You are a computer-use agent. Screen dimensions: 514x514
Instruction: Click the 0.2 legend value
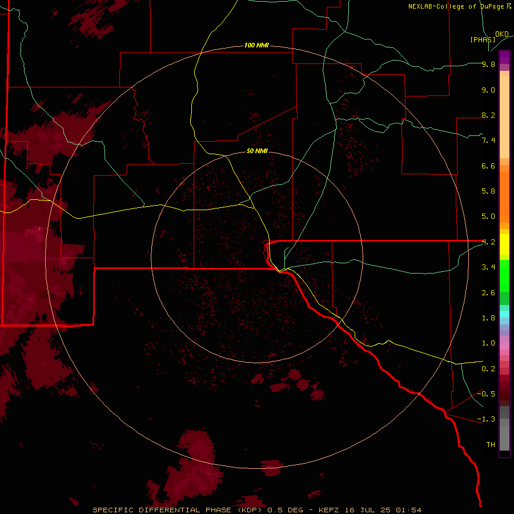click(x=488, y=369)
